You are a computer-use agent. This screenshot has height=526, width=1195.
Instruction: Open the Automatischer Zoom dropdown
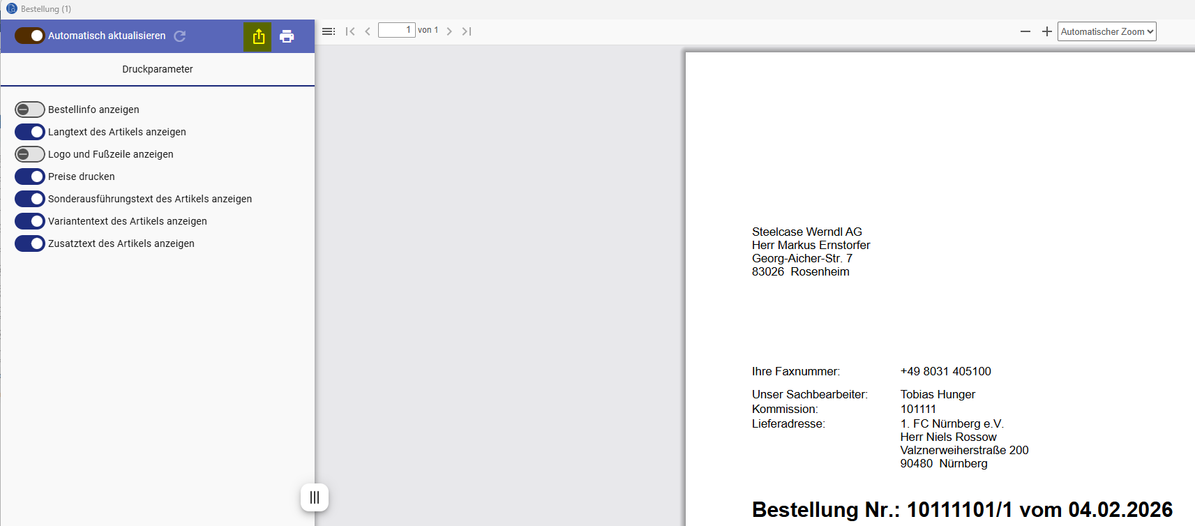tap(1106, 31)
